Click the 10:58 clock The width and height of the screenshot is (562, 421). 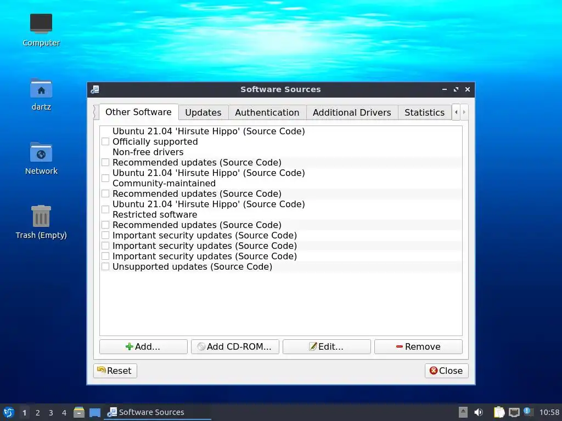point(549,412)
